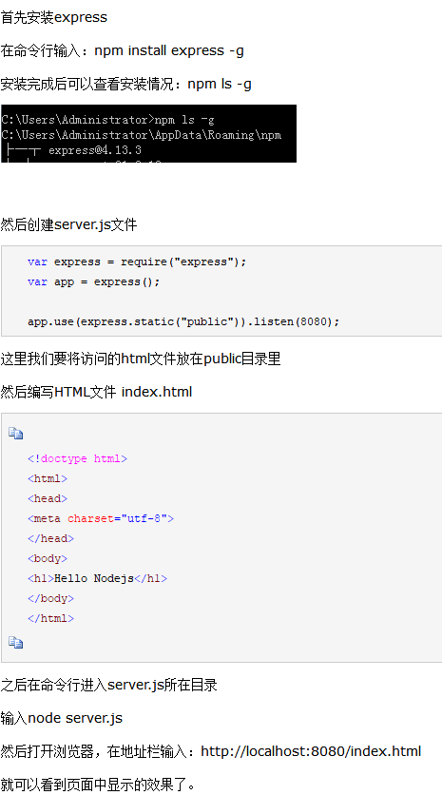
Task: Click code line 'var app = express();'
Action: coord(94,281)
